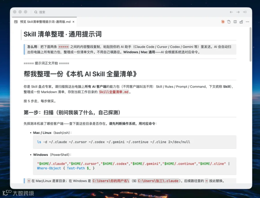260x198 pixels.
Task: Open the more actions ellipsis menu
Action: point(247,22)
